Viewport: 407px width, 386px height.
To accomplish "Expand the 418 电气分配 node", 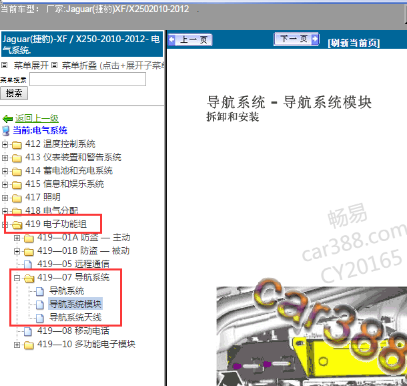I will (5, 211).
